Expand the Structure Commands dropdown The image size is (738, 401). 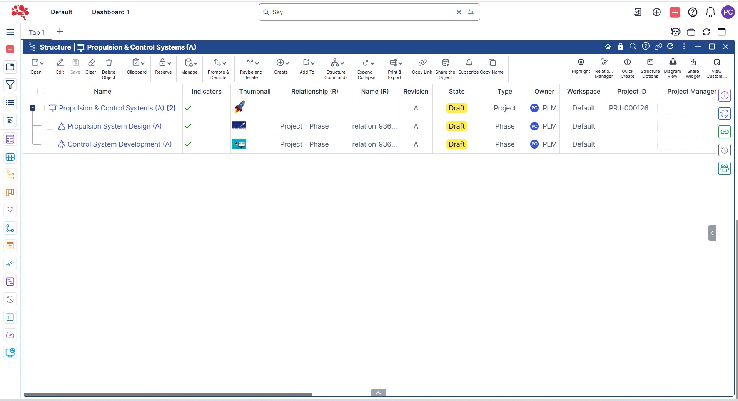point(337,63)
